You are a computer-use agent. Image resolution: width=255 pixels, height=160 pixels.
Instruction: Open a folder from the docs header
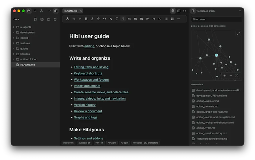pos(48,19)
